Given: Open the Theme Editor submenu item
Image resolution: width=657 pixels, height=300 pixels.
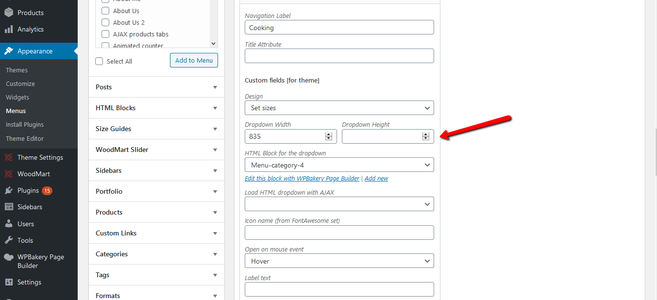Looking at the screenshot, I should click(25, 138).
